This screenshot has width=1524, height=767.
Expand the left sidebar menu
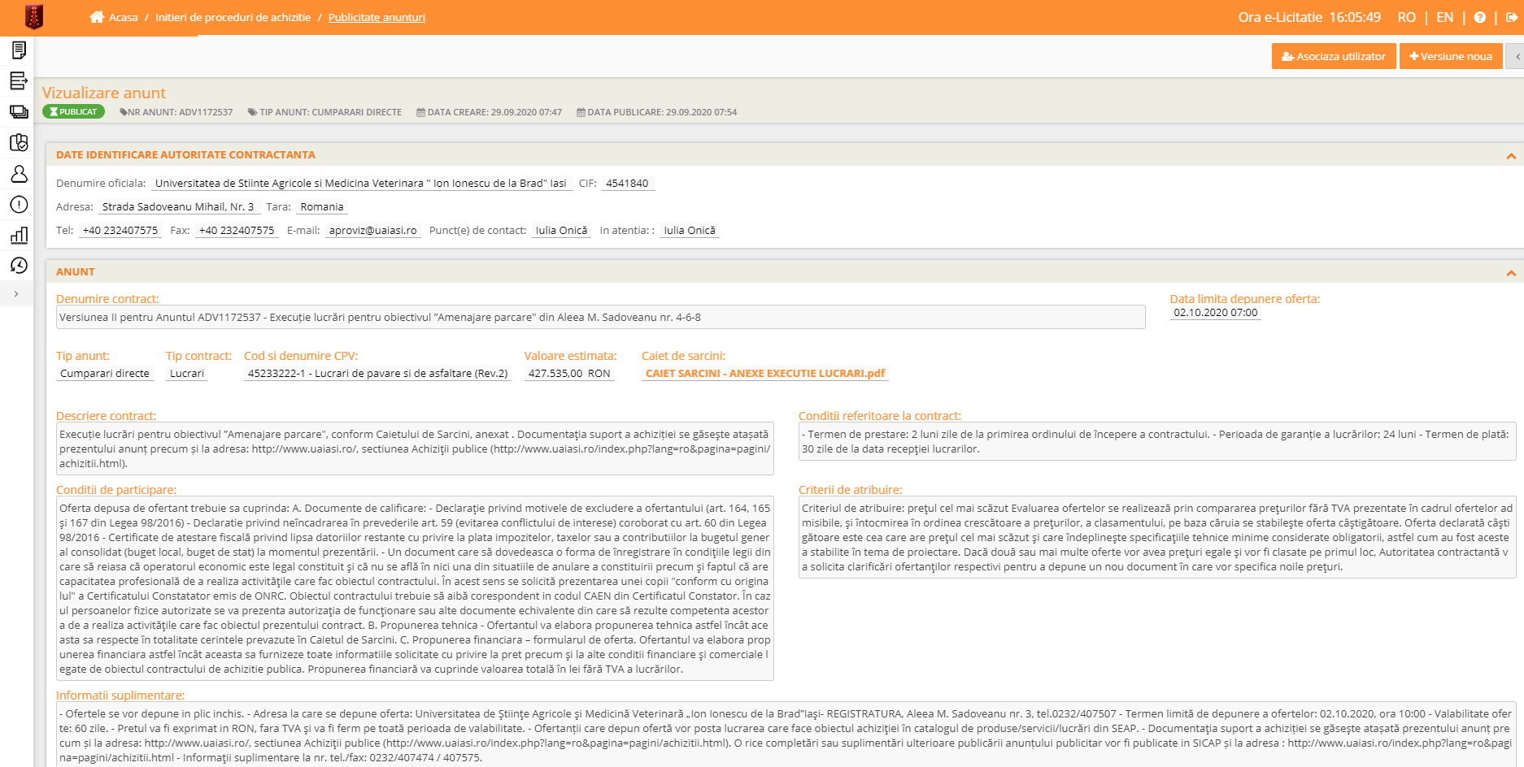coord(16,294)
